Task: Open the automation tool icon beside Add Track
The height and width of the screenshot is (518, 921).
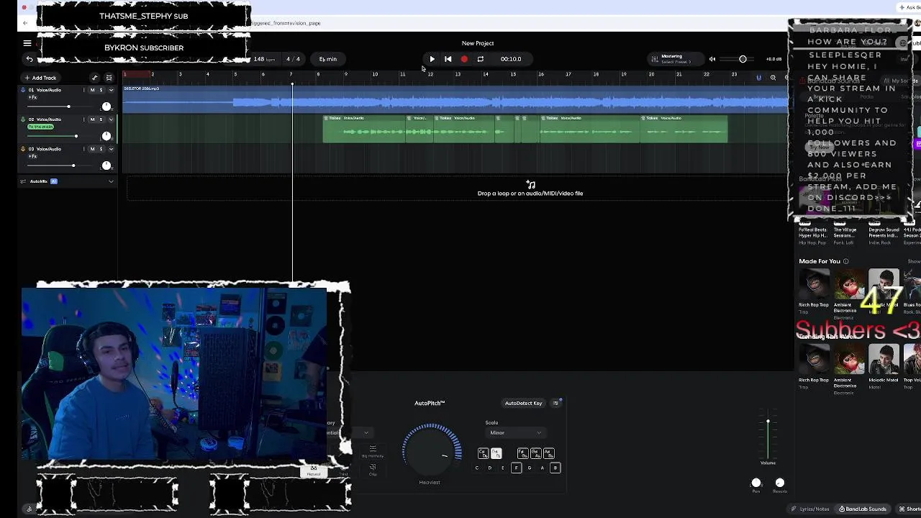Action: click(94, 78)
